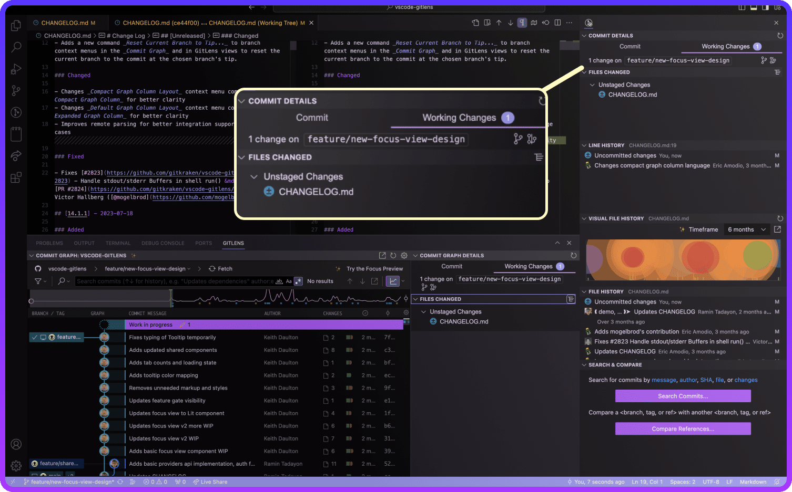Refresh the Commit Graph
The width and height of the screenshot is (792, 492).
[393, 256]
